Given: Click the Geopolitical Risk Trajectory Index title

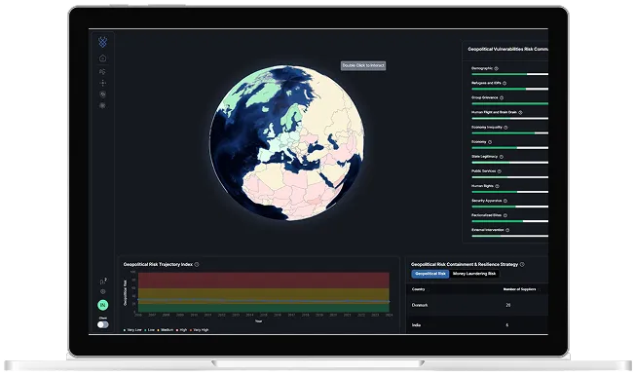Looking at the screenshot, I should 158,264.
